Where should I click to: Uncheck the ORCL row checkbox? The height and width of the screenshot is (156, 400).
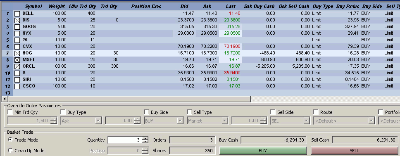17,67
